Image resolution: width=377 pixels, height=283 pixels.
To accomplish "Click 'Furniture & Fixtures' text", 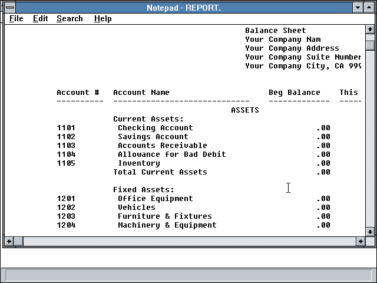I will coord(165,216).
